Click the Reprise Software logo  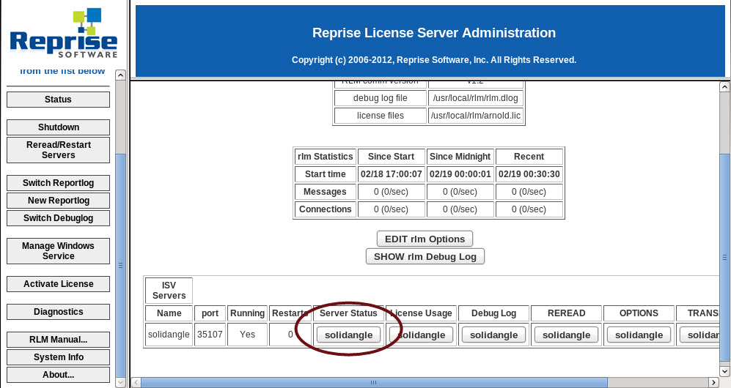point(63,34)
